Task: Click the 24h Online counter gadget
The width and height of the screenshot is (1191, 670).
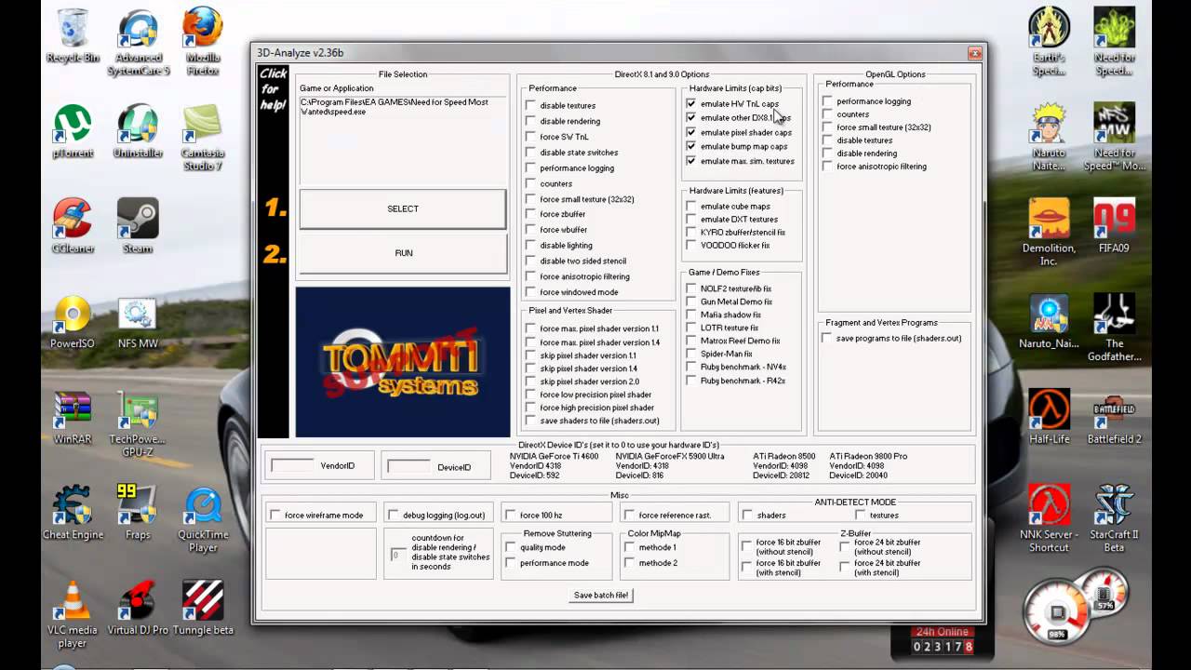Action: coord(943,640)
